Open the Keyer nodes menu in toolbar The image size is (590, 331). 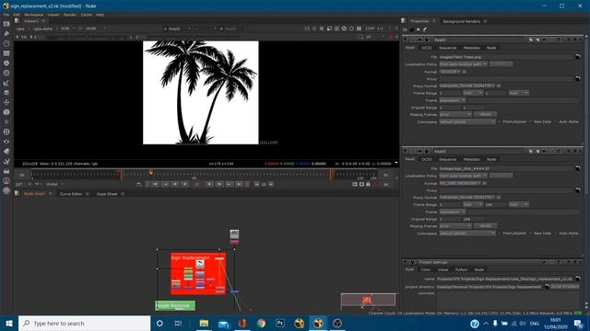click(x=6, y=83)
